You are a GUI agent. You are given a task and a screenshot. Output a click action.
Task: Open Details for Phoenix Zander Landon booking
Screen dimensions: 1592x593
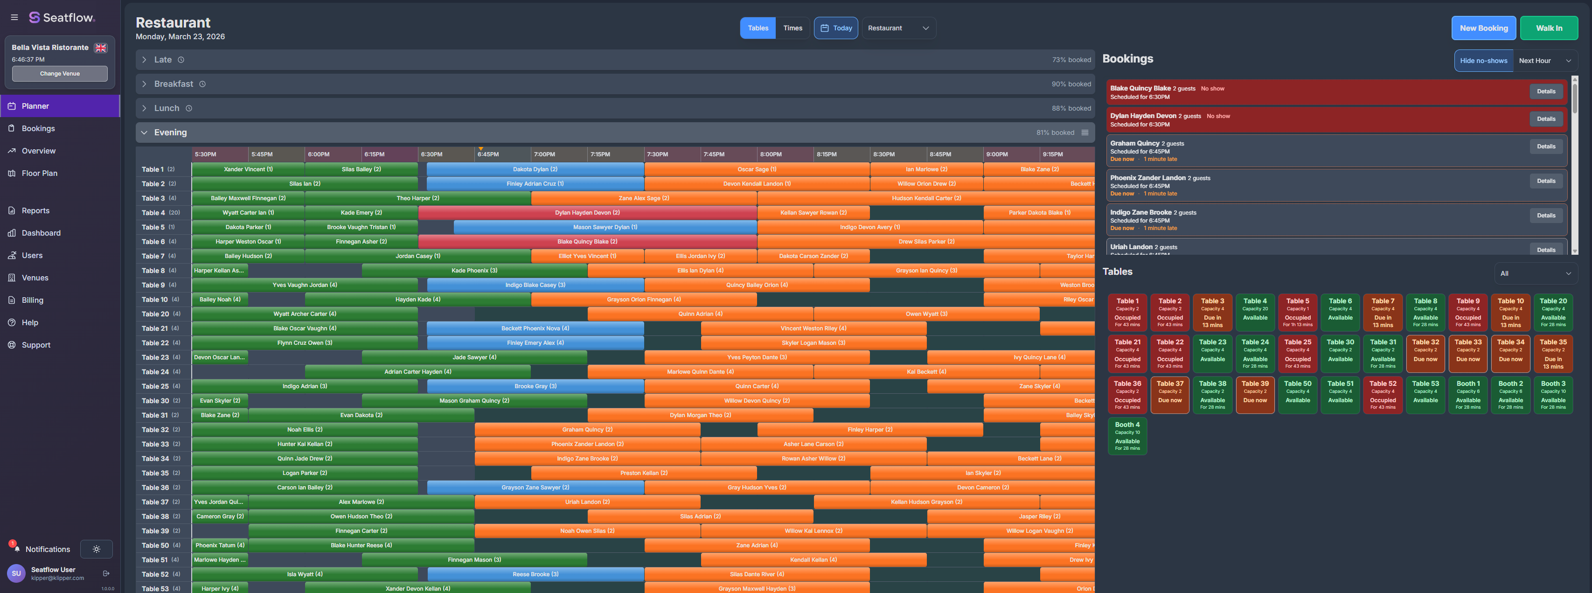click(x=1546, y=181)
